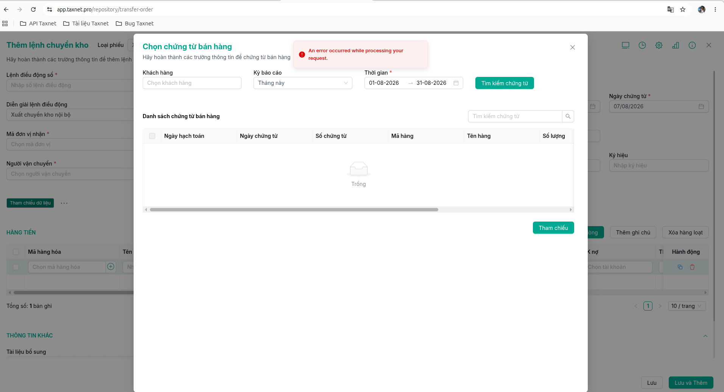724x392 pixels.
Task: Open the 10 / trang page size dropdown
Action: [687, 306]
